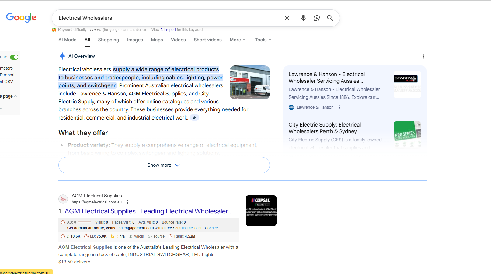
Task: Clear the search box with X icon
Action: tap(287, 18)
